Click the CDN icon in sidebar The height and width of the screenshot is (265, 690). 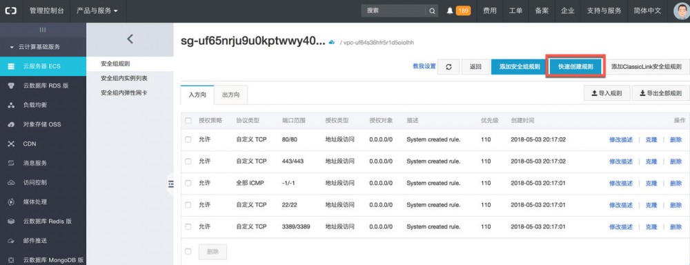(12, 144)
